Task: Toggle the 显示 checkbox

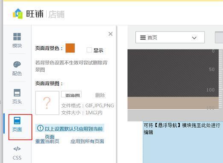Action: click(x=89, y=50)
